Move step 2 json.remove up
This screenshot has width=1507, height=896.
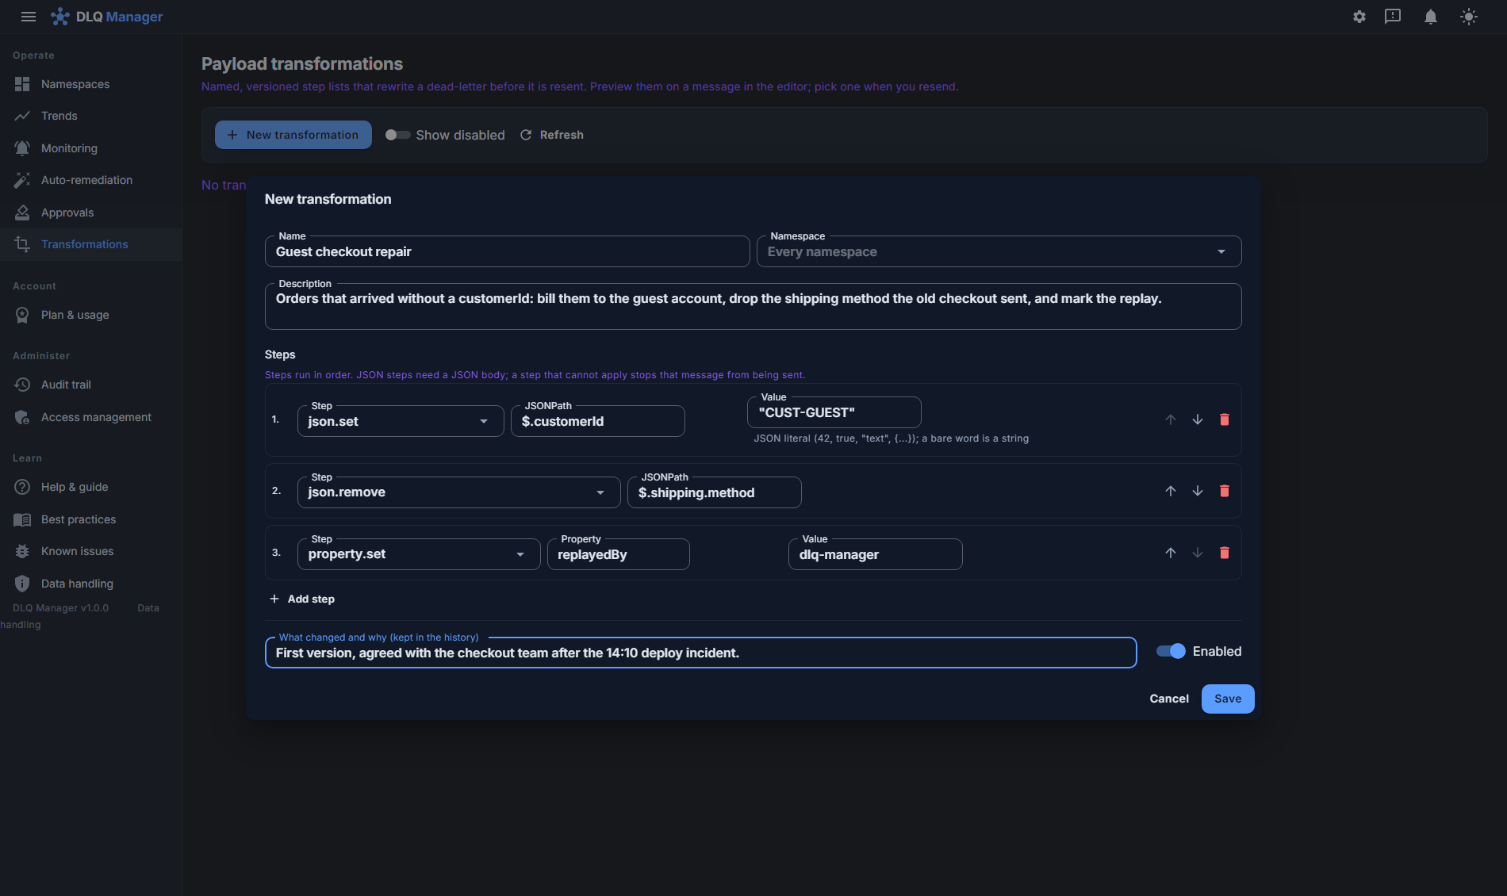pyautogui.click(x=1171, y=491)
